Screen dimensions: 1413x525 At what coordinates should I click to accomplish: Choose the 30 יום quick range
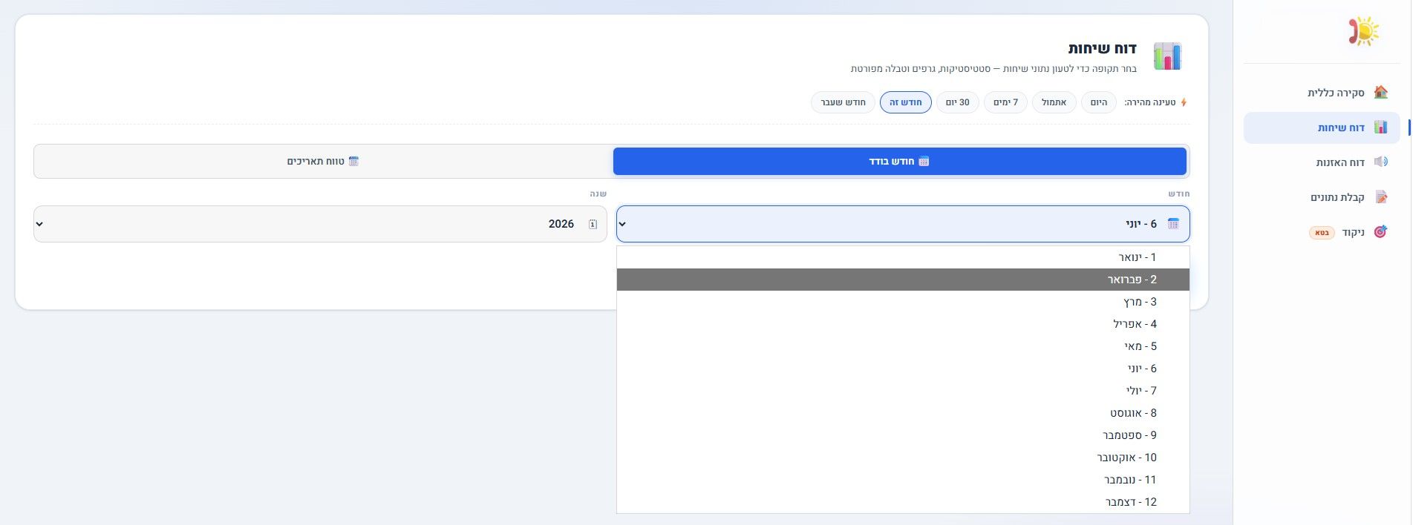958,102
